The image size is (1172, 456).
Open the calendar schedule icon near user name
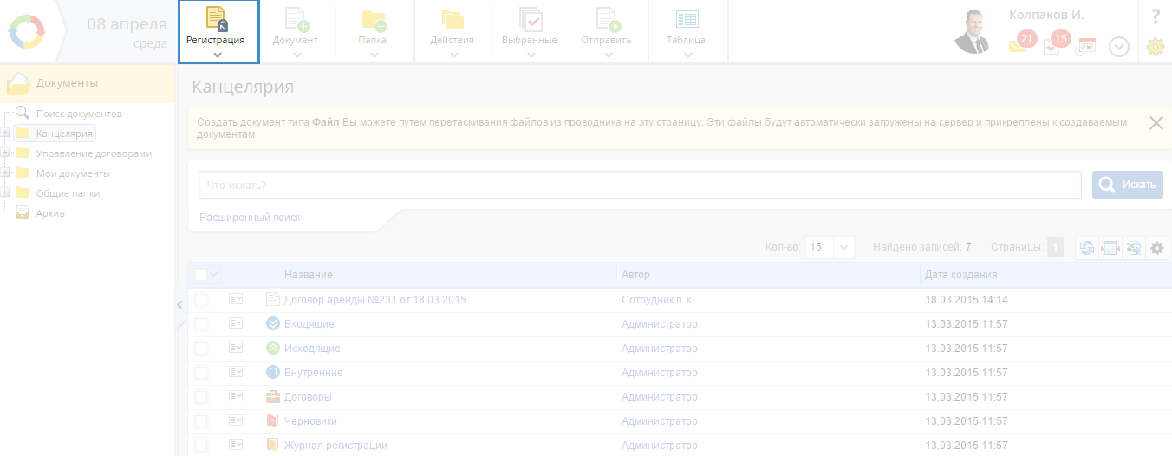pos(1086,46)
